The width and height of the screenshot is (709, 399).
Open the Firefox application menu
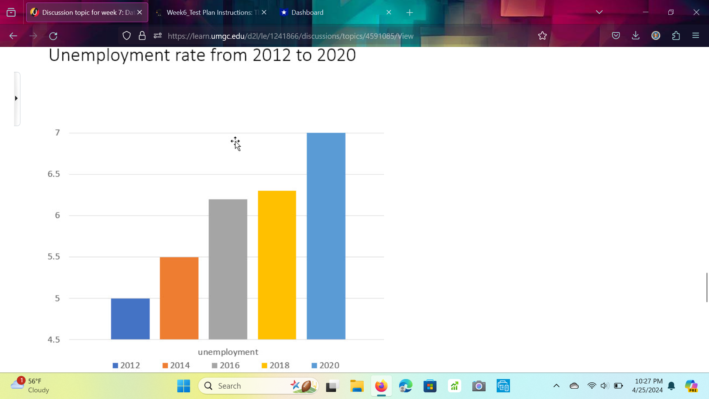(x=696, y=35)
